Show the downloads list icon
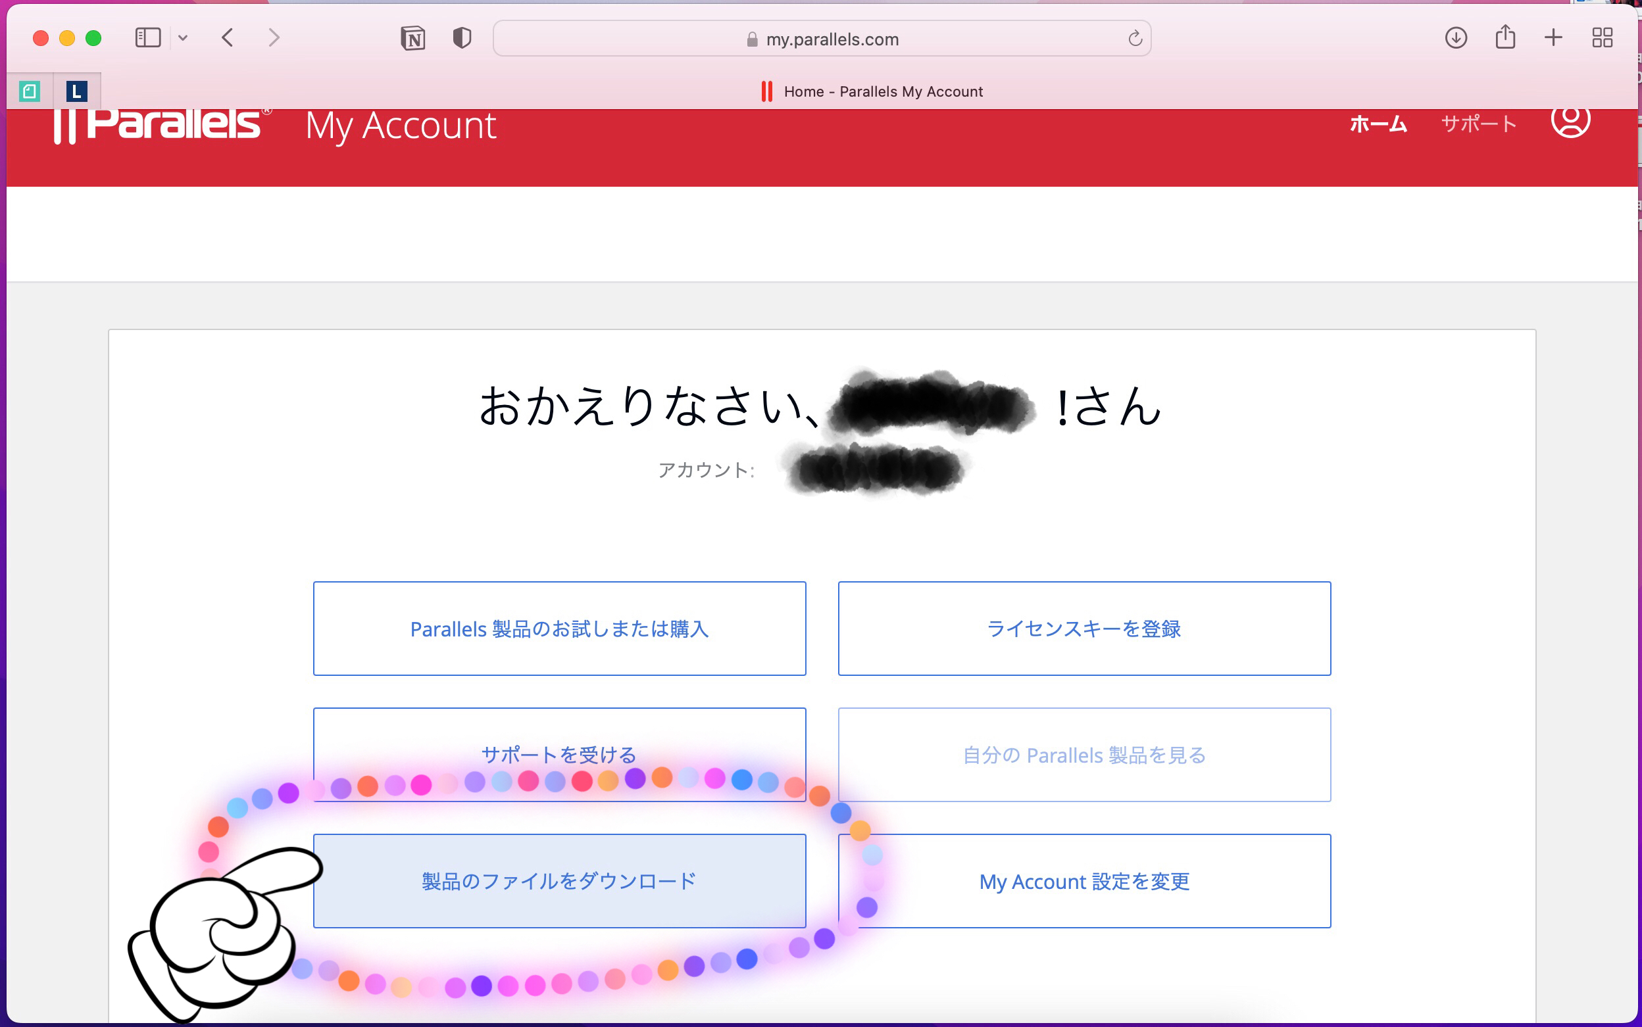The width and height of the screenshot is (1642, 1027). coord(1456,38)
